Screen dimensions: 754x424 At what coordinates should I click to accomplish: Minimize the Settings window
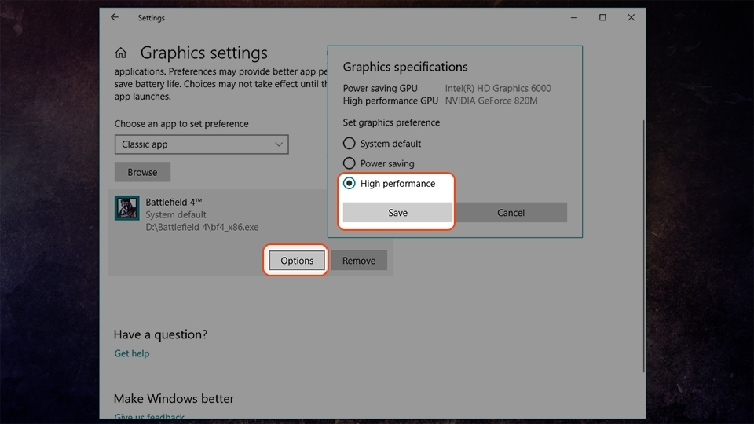pyautogui.click(x=573, y=18)
